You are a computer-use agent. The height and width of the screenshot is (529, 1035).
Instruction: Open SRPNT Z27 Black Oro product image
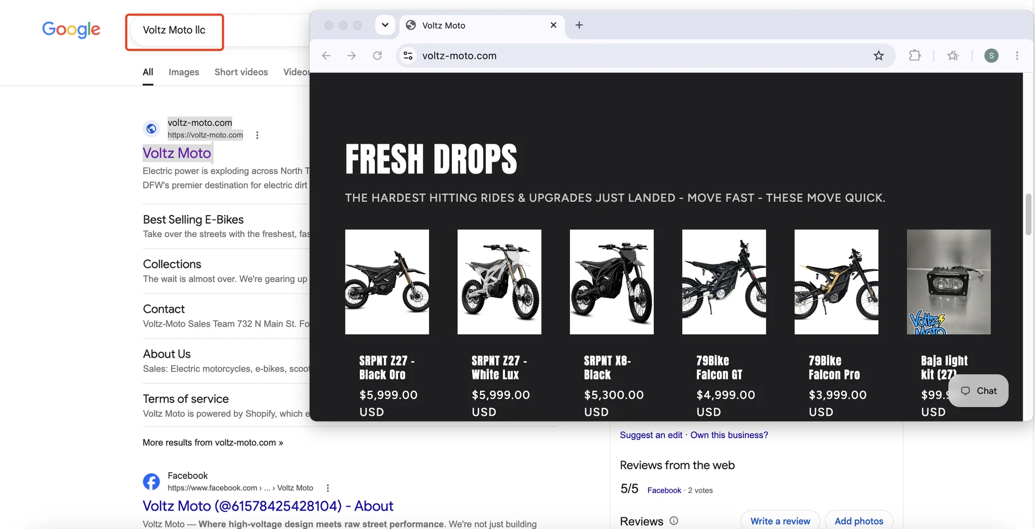point(387,282)
